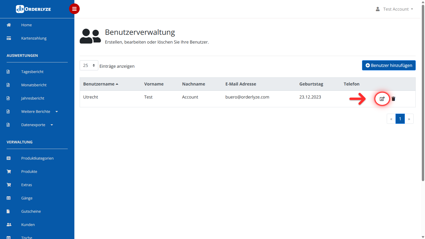
Task: Click the Gutscheine file icon
Action: [8, 211]
